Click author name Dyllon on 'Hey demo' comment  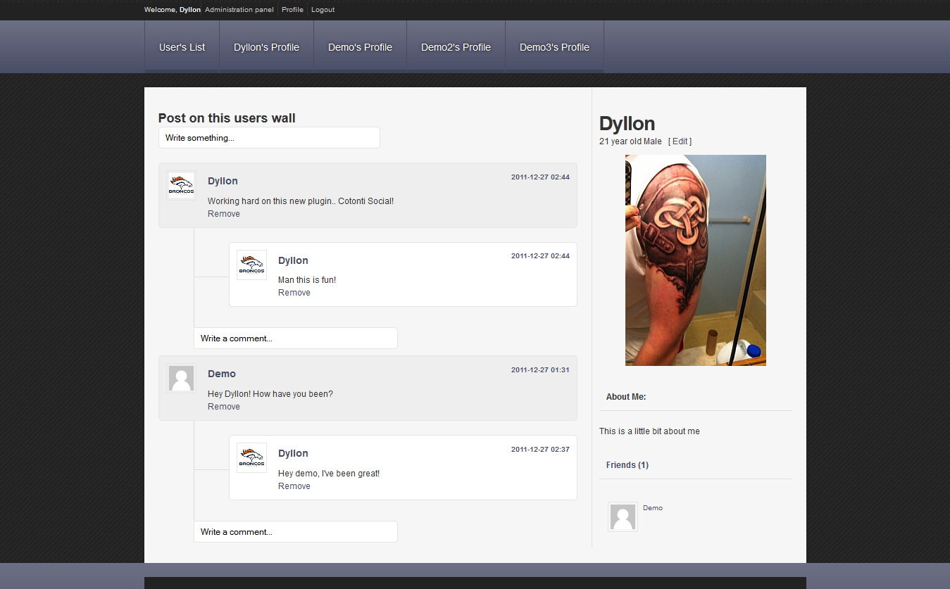coord(293,454)
